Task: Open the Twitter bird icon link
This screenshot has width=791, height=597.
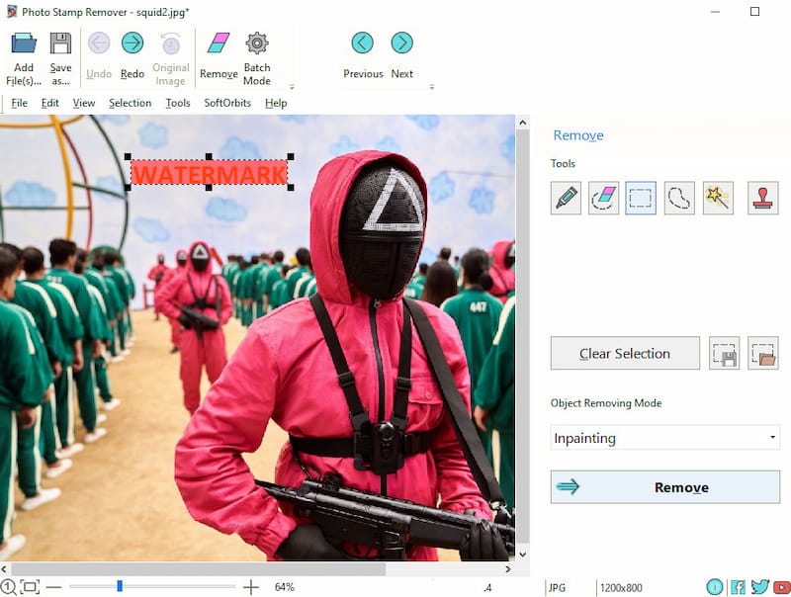Action: (x=760, y=587)
